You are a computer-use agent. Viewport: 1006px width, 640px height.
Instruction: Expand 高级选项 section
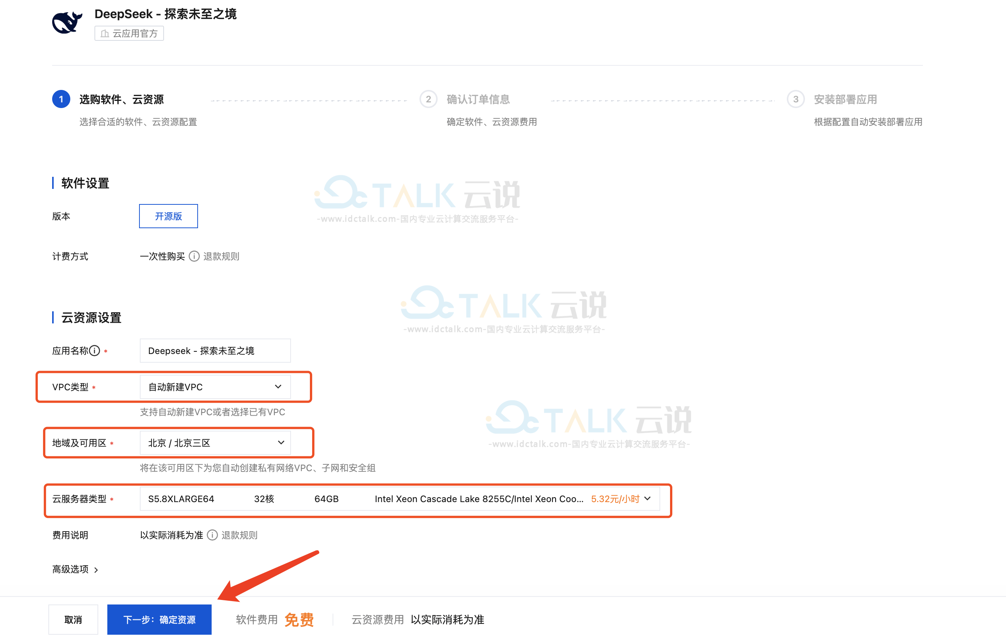pyautogui.click(x=75, y=569)
